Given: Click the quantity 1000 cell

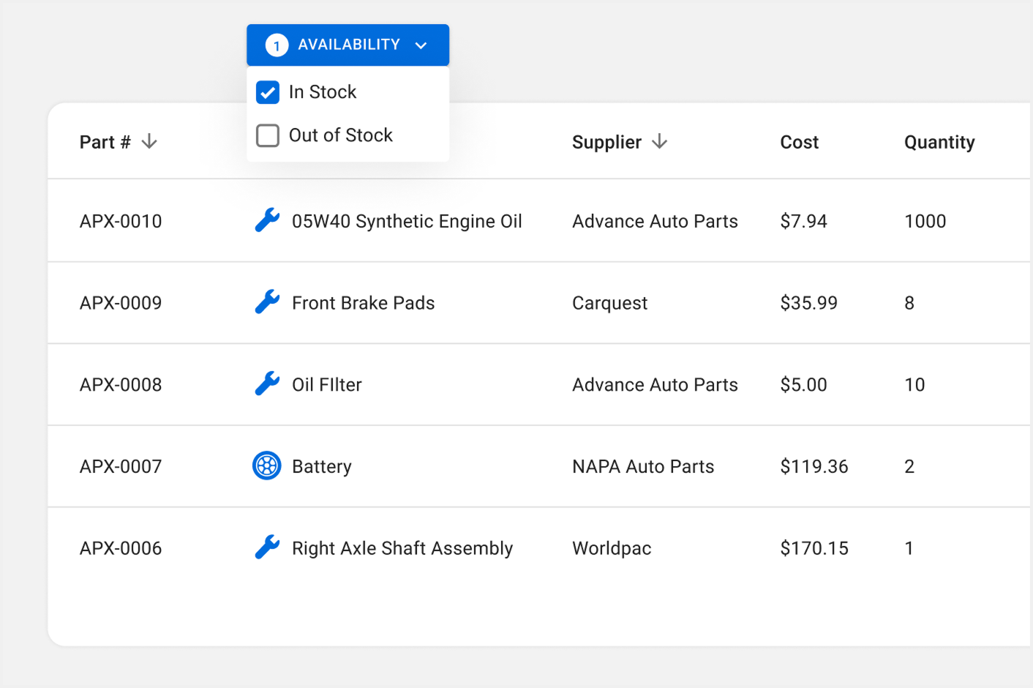Looking at the screenshot, I should [x=925, y=221].
